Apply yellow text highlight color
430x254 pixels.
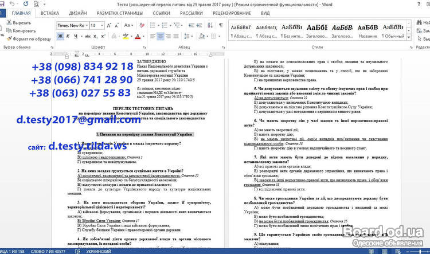[x=126, y=36]
